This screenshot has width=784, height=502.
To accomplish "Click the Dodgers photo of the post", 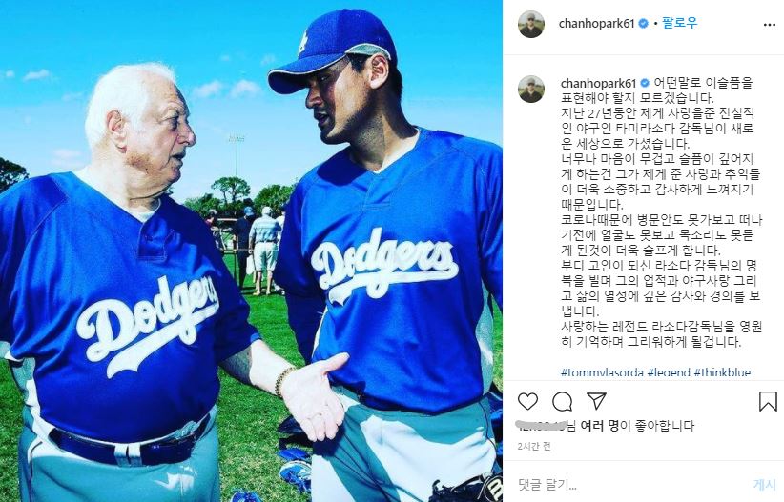I will tap(251, 251).
